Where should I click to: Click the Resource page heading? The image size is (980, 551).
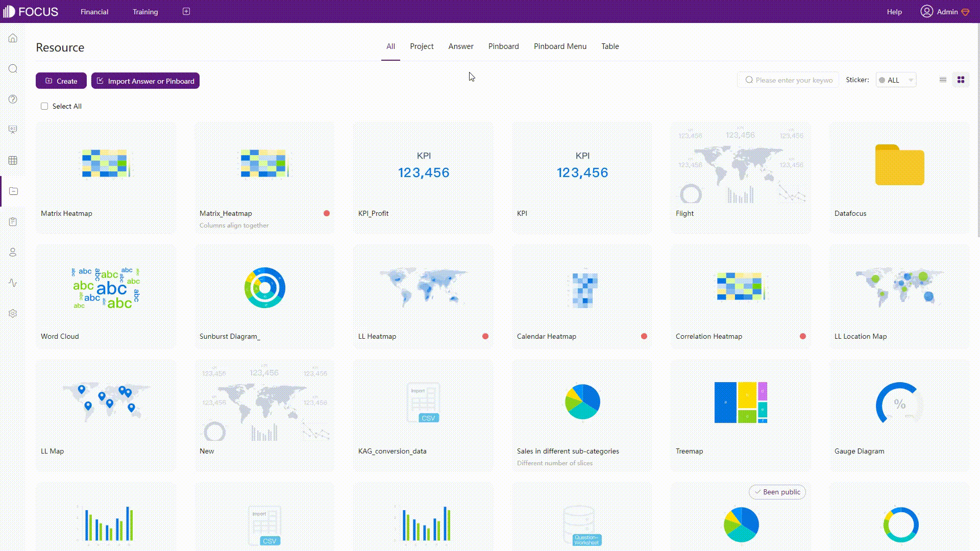click(x=60, y=47)
